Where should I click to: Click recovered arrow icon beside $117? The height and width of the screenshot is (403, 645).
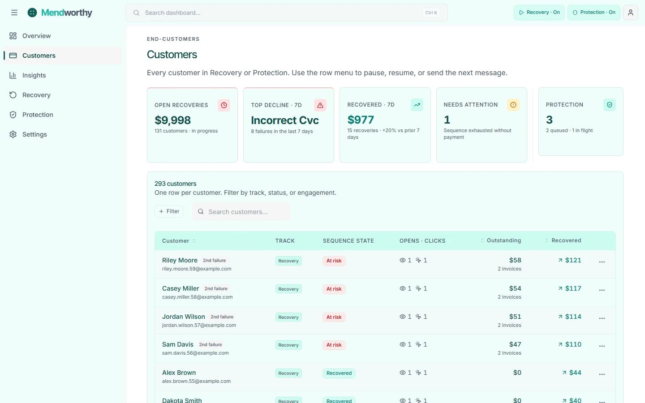coord(560,288)
